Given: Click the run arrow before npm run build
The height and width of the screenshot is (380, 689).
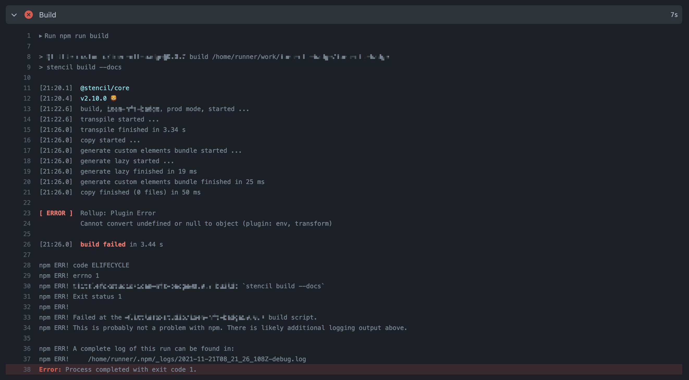Looking at the screenshot, I should coord(41,35).
